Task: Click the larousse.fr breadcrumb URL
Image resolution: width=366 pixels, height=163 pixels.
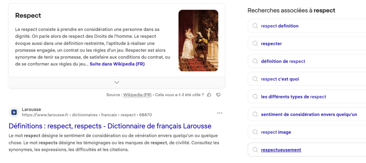Action: click(x=87, y=115)
